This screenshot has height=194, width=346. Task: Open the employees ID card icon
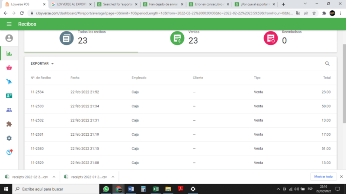pos(9,96)
